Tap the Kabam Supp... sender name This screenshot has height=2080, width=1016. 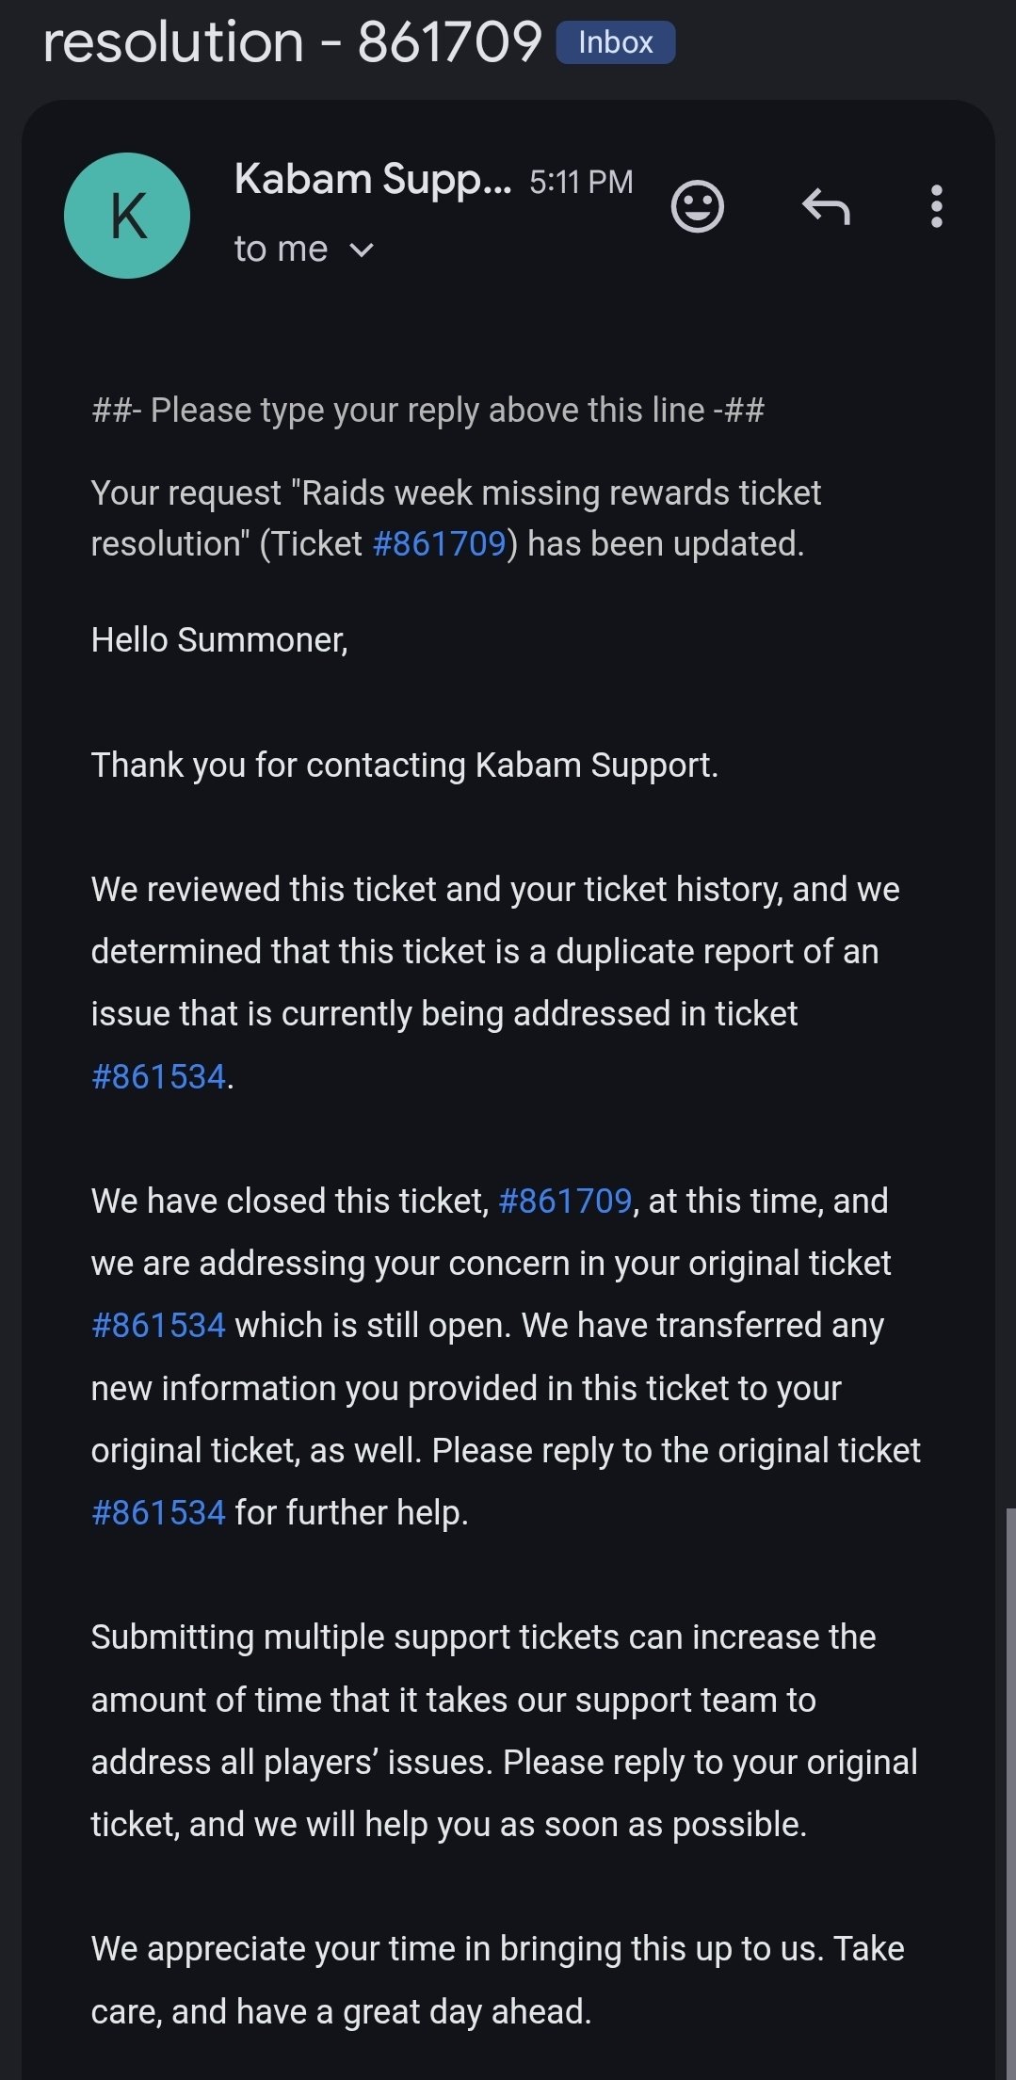(372, 179)
